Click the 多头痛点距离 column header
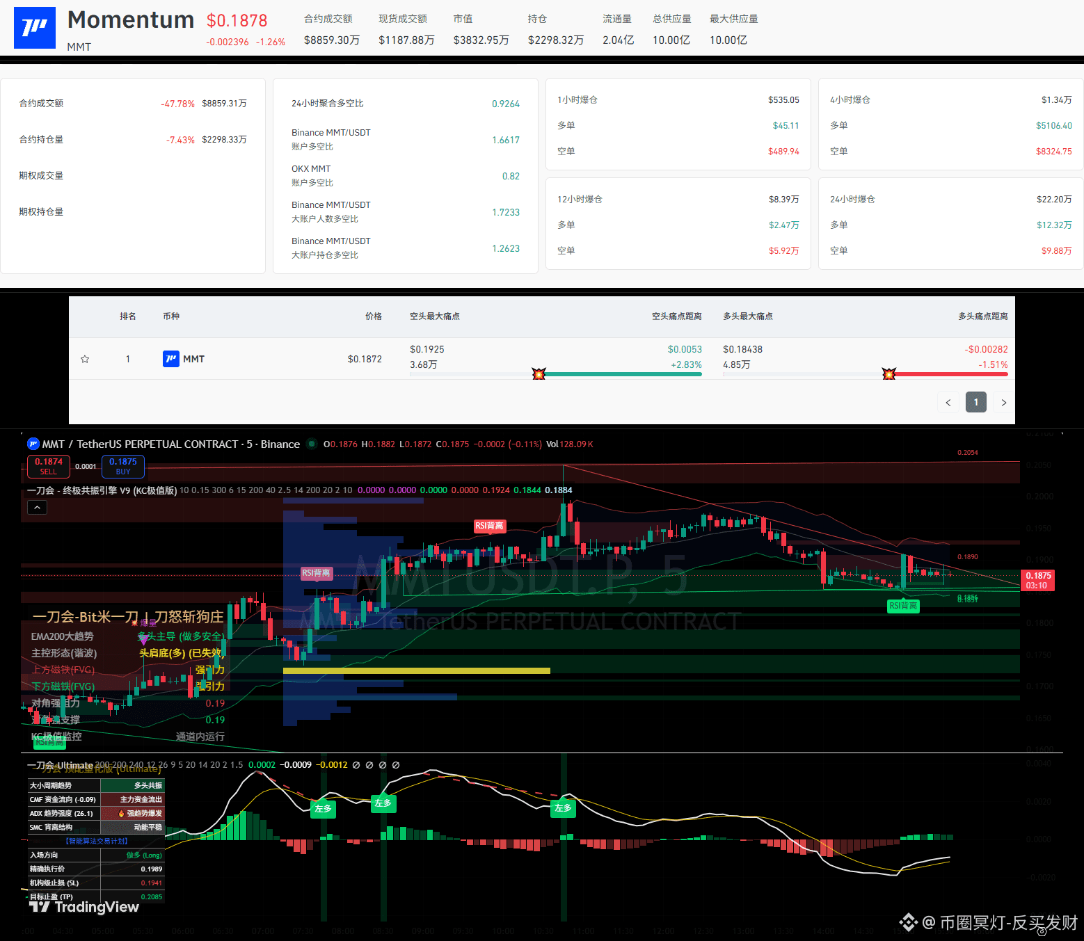 983,316
